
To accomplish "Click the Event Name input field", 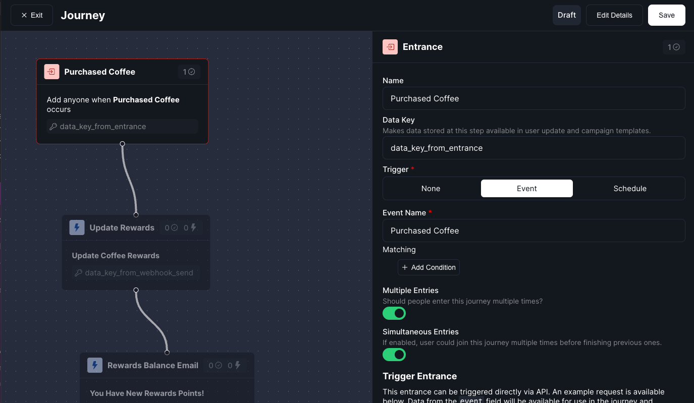I will [x=533, y=231].
